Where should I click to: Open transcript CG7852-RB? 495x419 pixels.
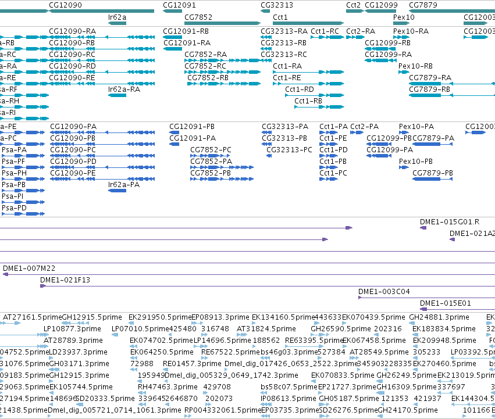click(224, 84)
